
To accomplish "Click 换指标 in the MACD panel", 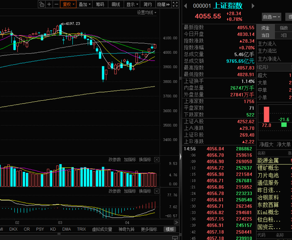I will pos(145,191).
